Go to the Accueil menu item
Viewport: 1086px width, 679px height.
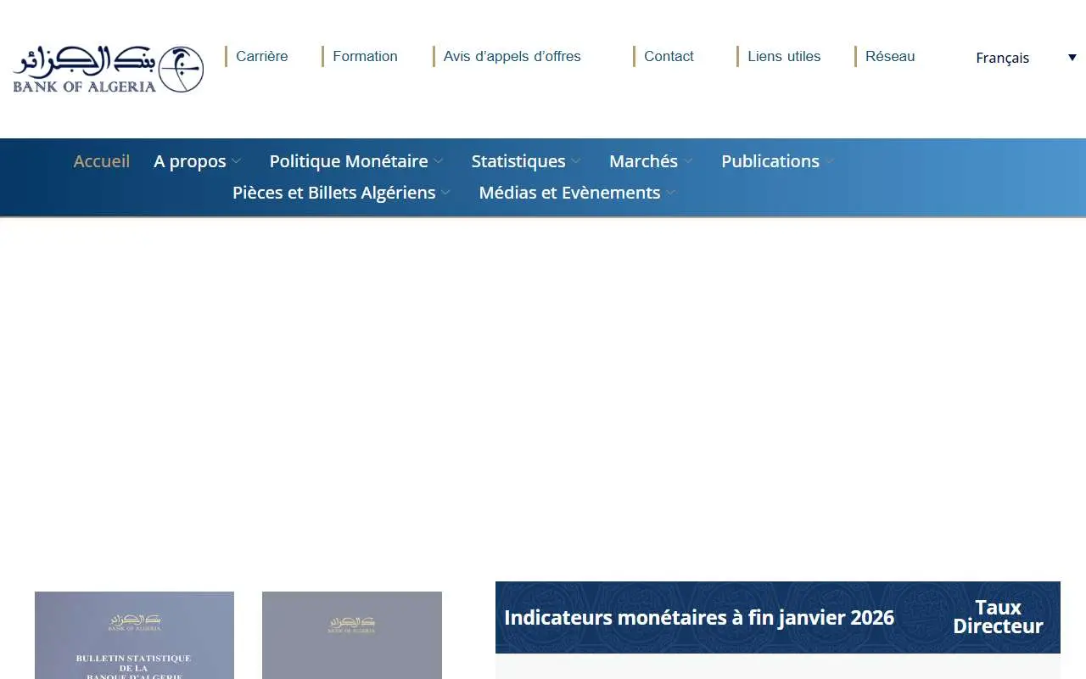coord(102,161)
